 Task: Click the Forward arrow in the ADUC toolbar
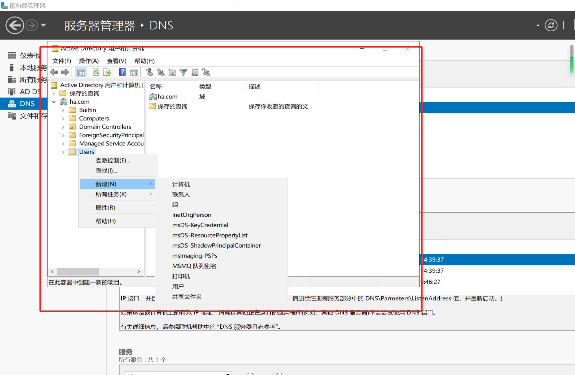coord(65,72)
